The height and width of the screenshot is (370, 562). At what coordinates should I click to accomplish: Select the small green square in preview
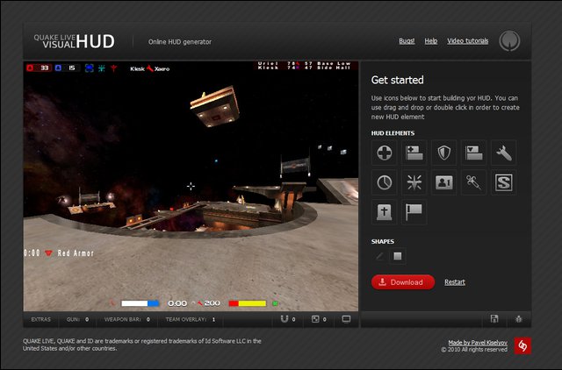[275, 303]
